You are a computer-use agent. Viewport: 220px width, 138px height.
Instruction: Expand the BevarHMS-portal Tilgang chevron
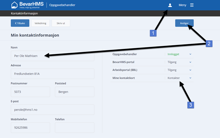coord(190,62)
